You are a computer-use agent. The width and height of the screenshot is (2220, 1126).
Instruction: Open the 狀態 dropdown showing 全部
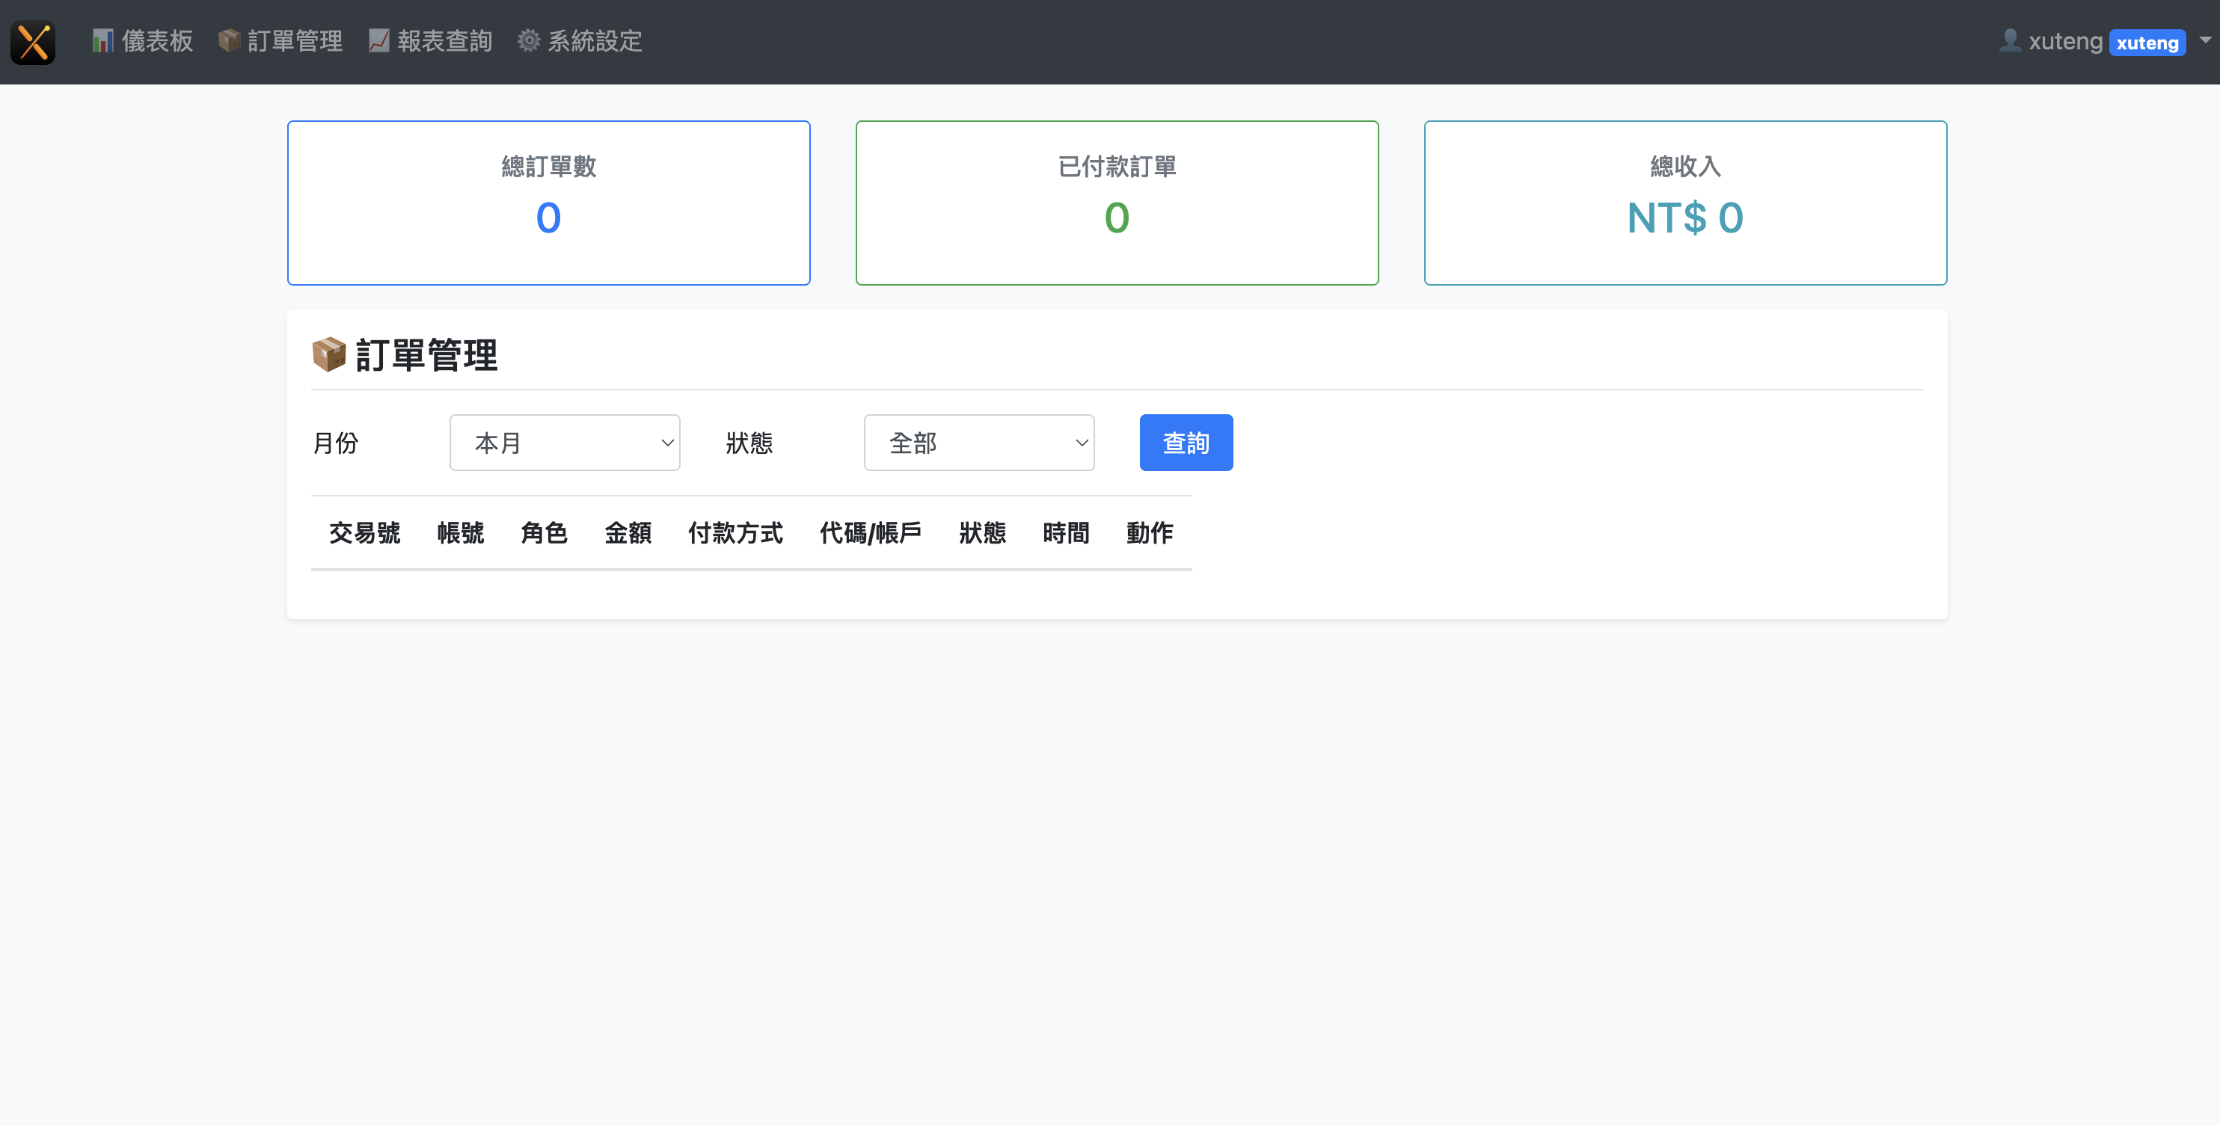coord(978,442)
